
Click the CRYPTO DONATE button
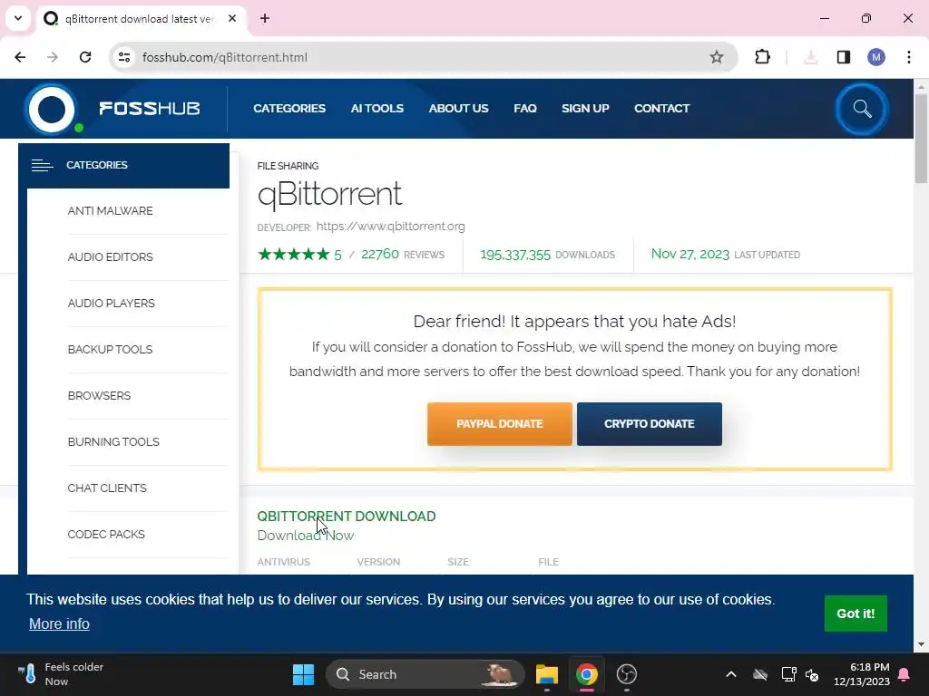click(x=650, y=424)
